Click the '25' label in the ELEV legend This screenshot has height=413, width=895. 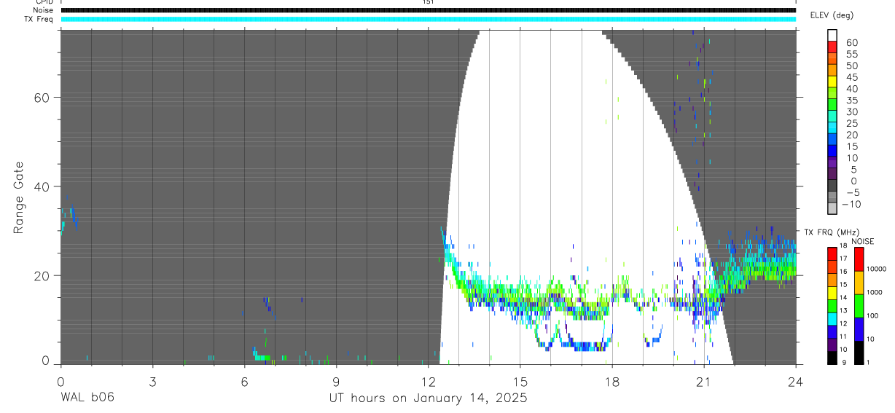click(852, 124)
